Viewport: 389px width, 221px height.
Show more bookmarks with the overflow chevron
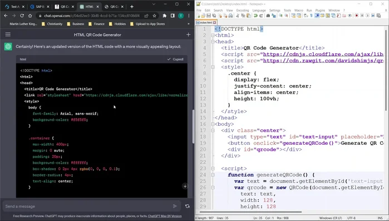pos(189,24)
